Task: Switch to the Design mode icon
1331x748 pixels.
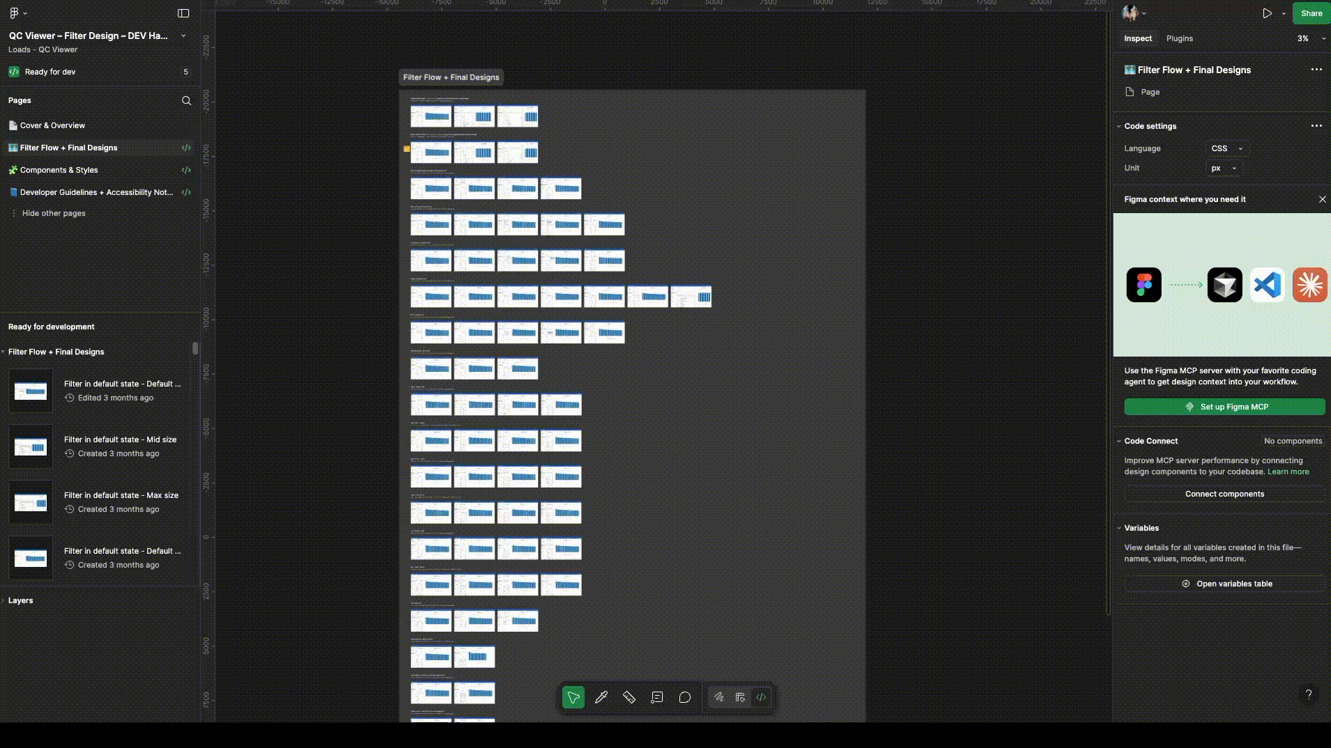Action: point(740,697)
